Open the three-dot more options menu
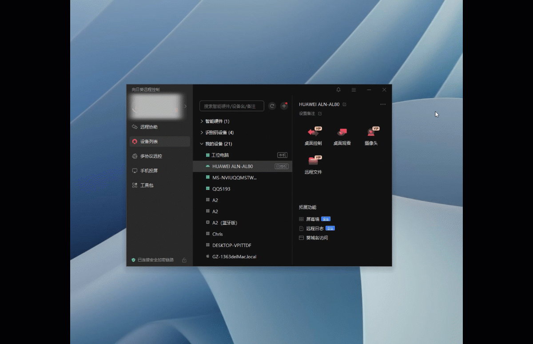Image resolution: width=533 pixels, height=344 pixels. pyautogui.click(x=383, y=104)
